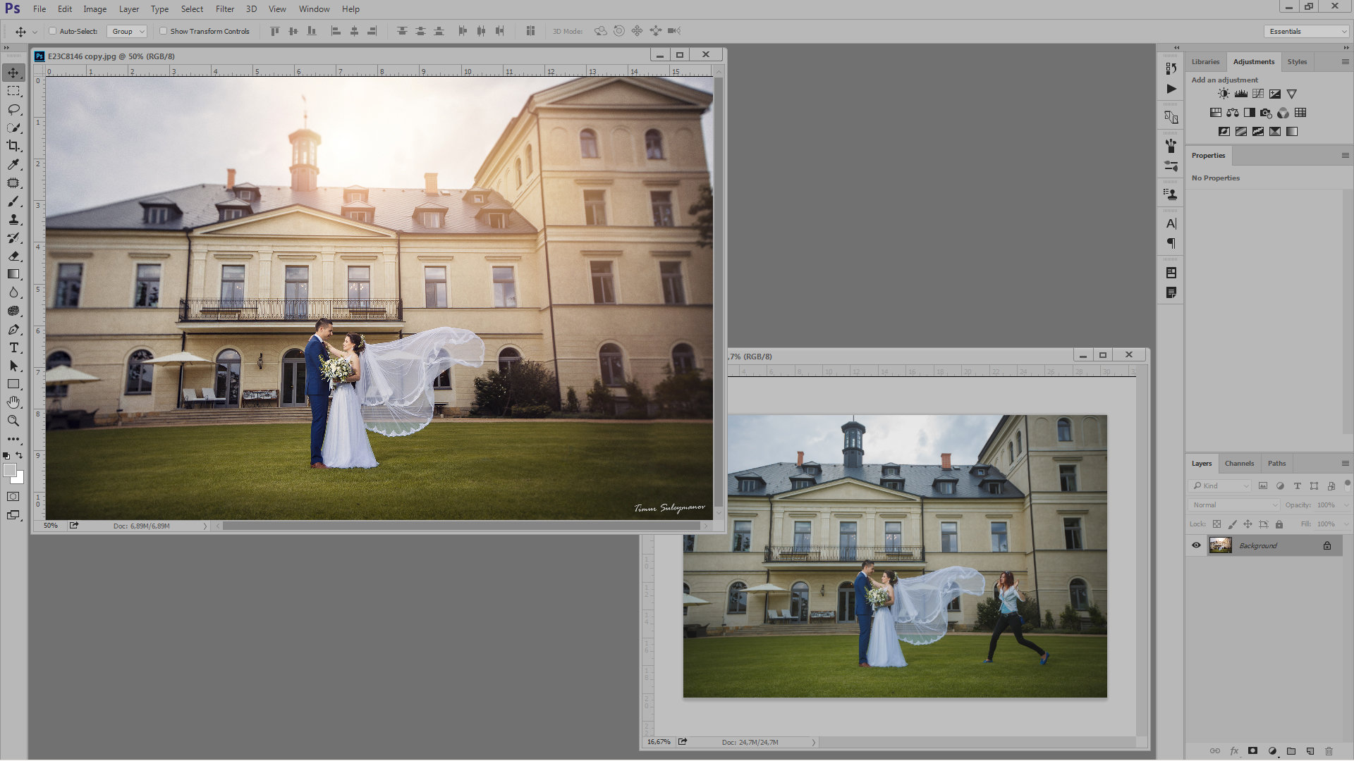Click the delete layer trash icon
The height and width of the screenshot is (761, 1354).
pos(1329,751)
